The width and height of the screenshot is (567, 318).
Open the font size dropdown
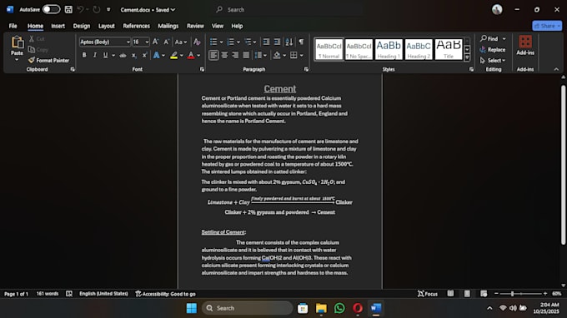pos(148,42)
